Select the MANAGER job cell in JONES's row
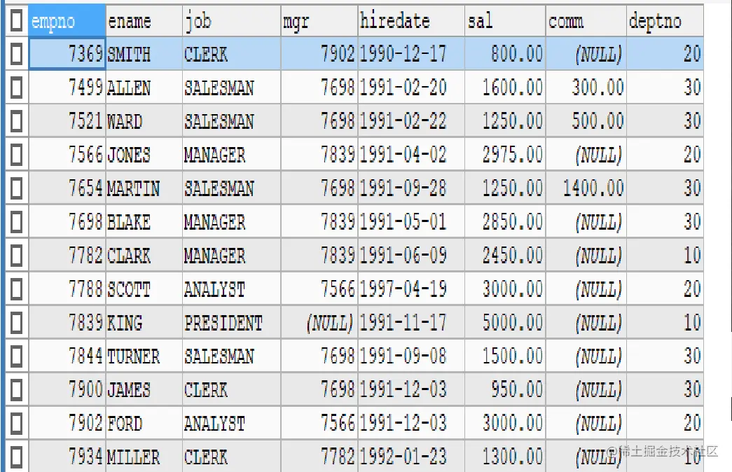This screenshot has width=732, height=472. 232,155
